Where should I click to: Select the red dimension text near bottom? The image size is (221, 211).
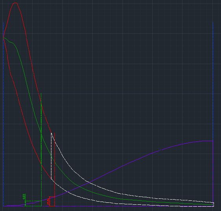point(48,202)
